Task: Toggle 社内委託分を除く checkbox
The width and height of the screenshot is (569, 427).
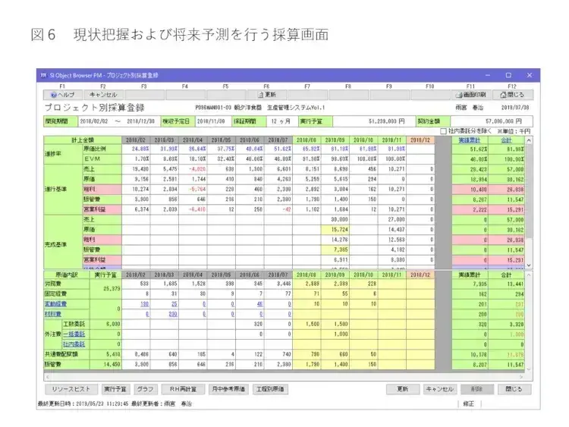Action: point(443,131)
